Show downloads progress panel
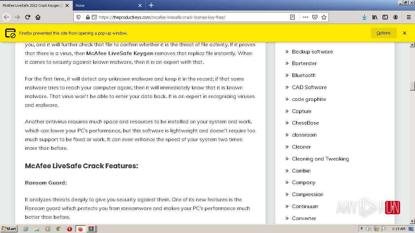This screenshot has height=233, width=415. (x=364, y=17)
